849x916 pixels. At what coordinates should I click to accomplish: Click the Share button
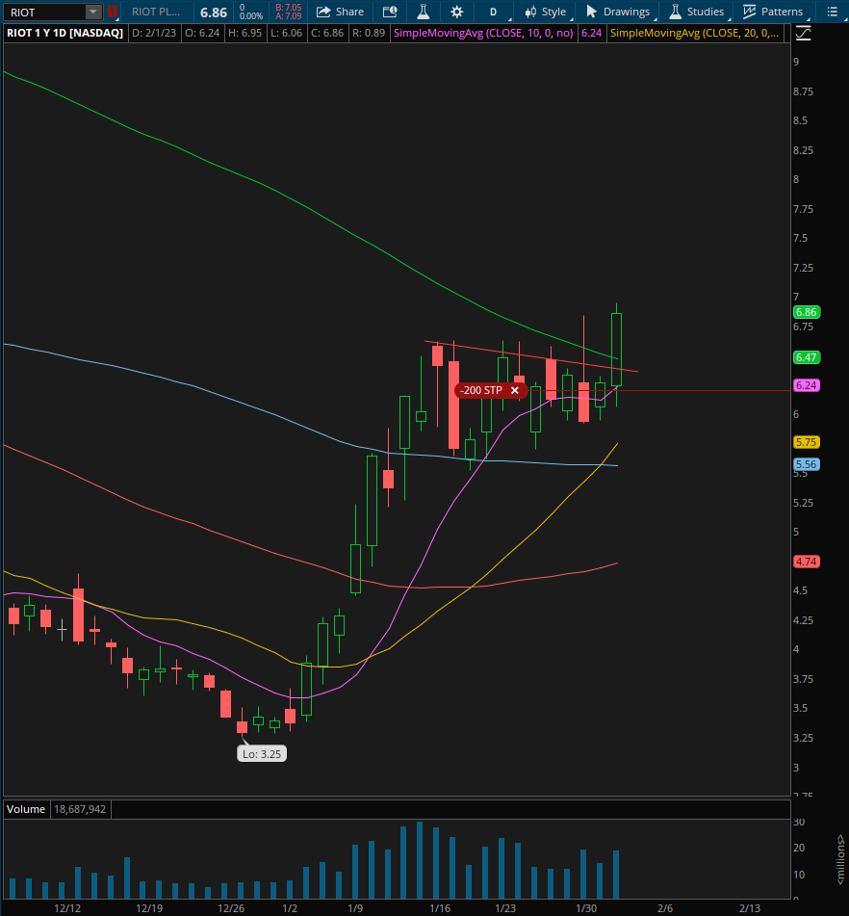point(340,12)
